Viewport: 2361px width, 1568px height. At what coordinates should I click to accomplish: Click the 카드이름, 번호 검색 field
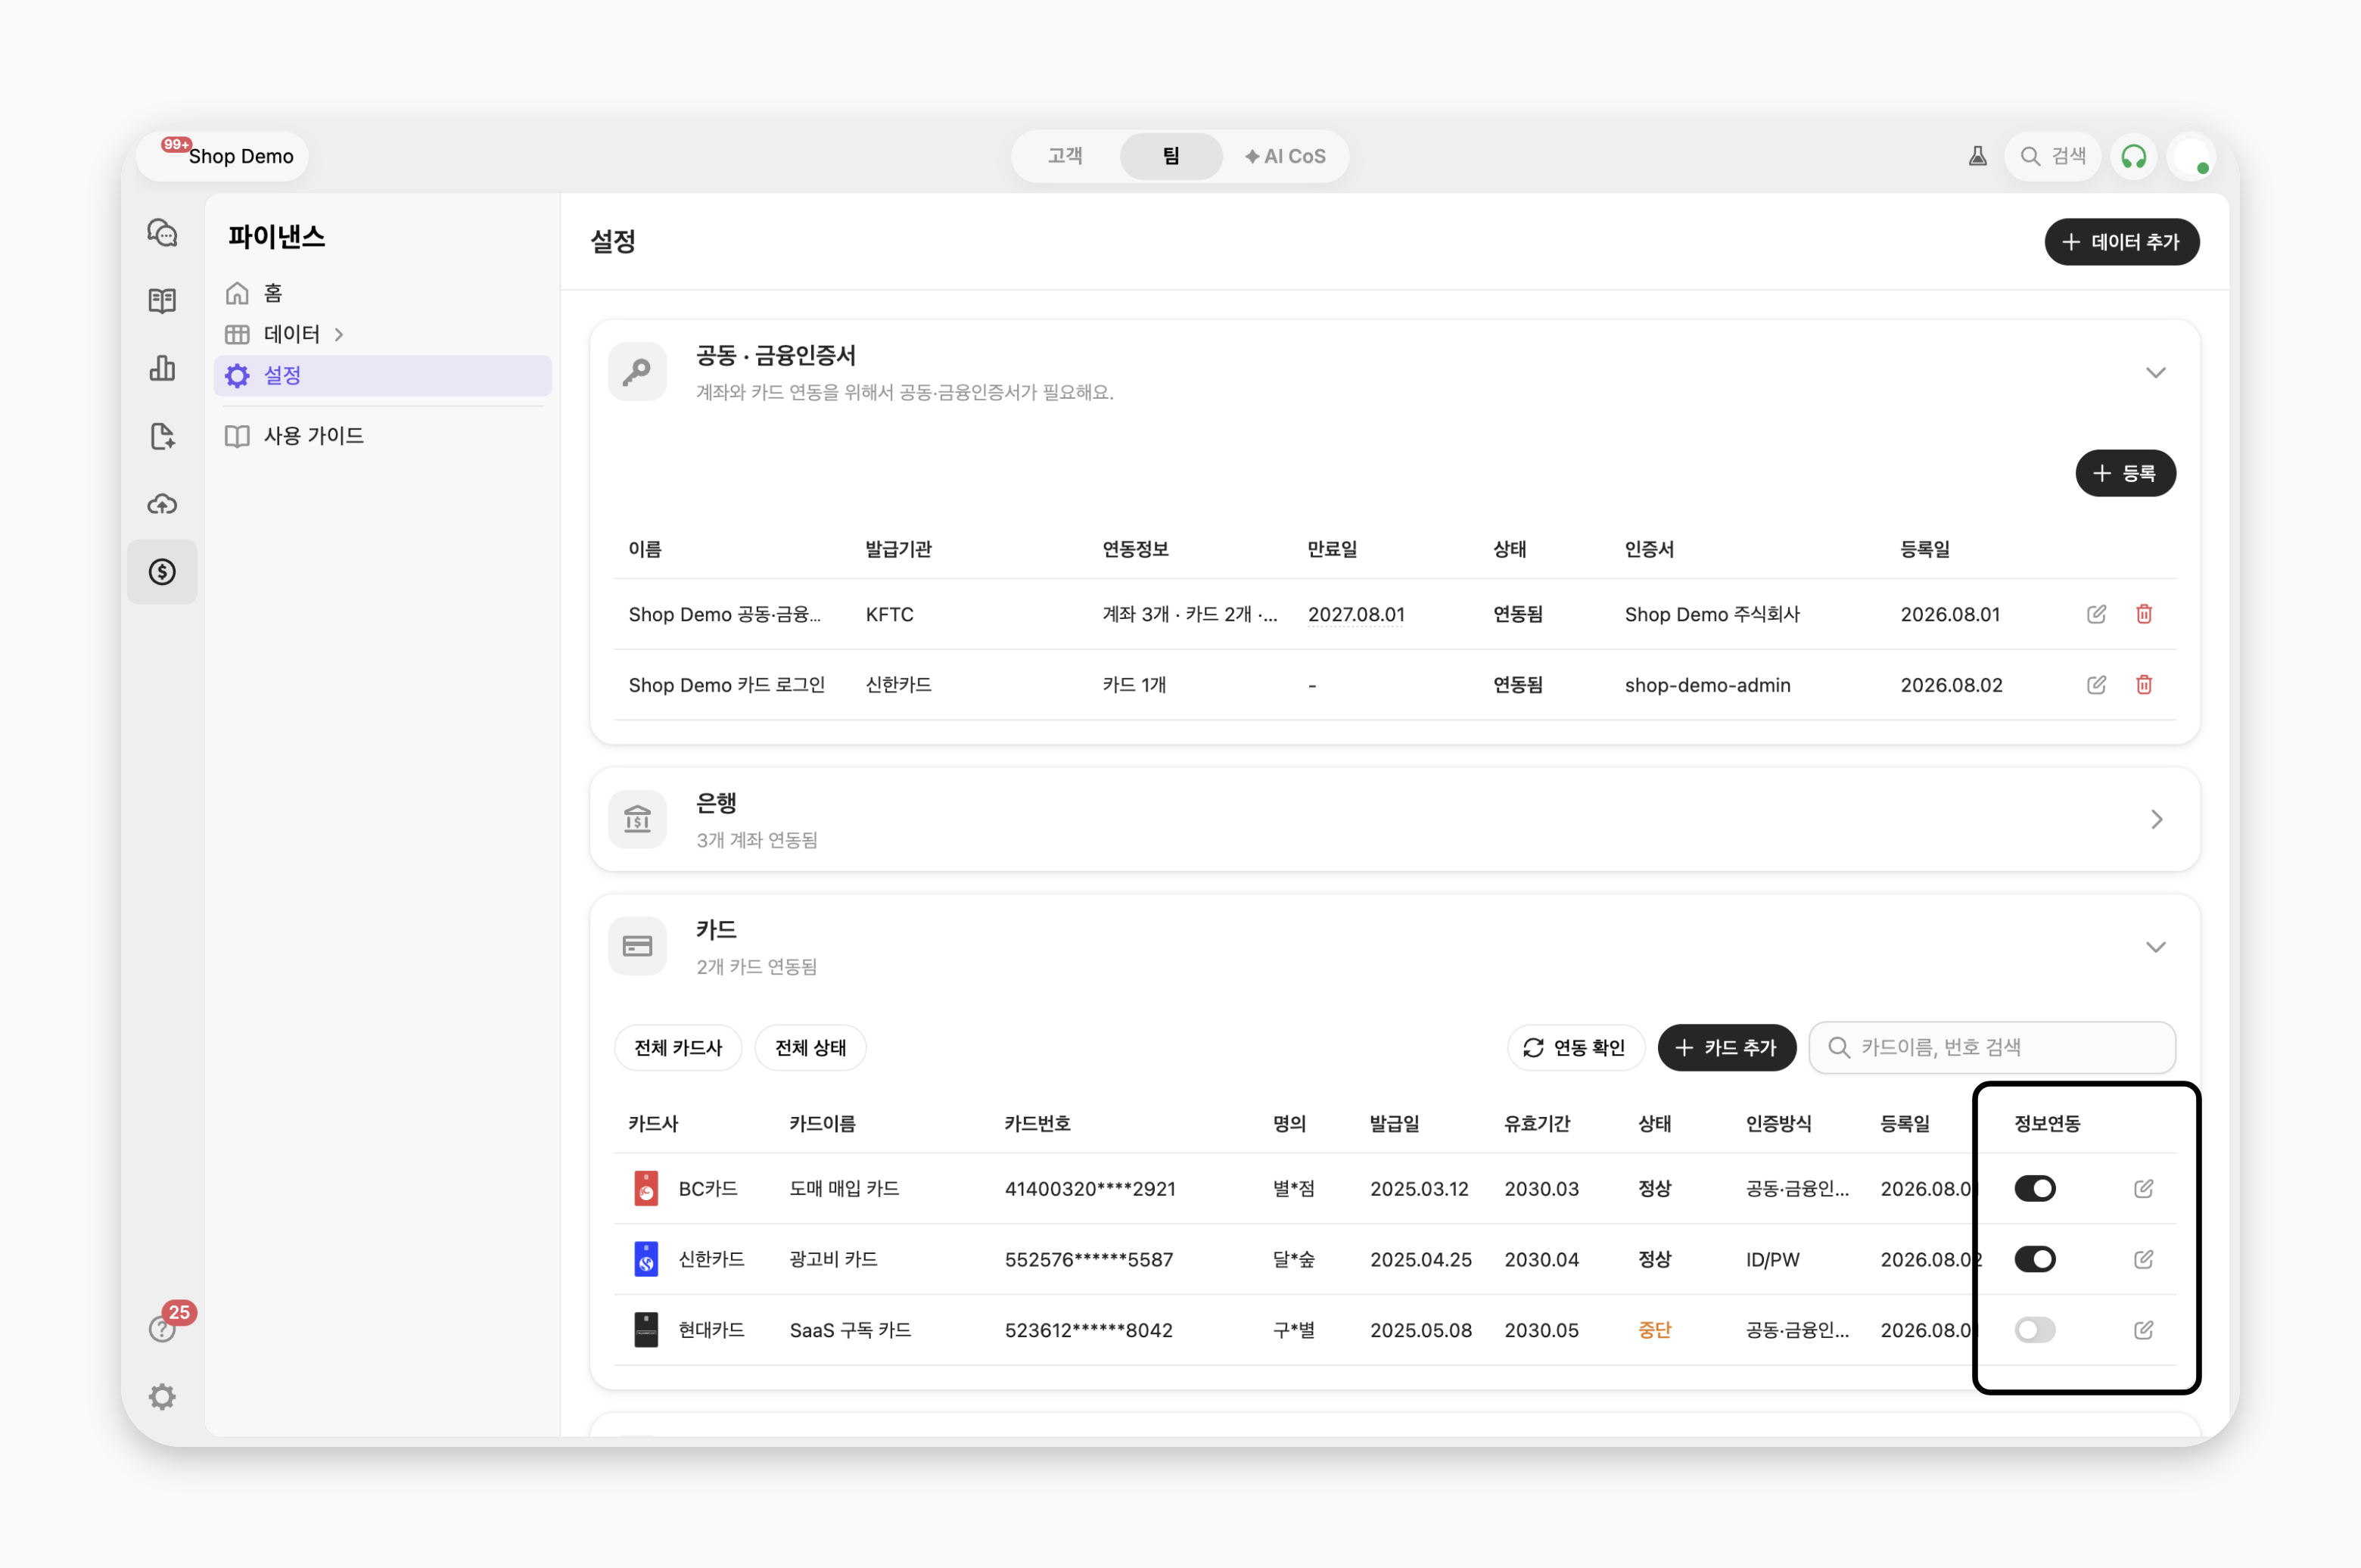coord(1992,1047)
